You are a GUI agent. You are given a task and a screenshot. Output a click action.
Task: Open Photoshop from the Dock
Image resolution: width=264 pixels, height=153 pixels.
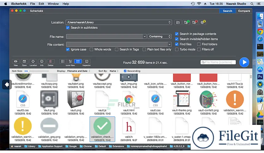pyautogui.click(x=260, y=77)
